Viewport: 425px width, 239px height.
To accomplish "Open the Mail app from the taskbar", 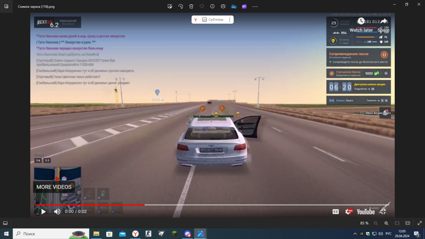I will pos(122,233).
